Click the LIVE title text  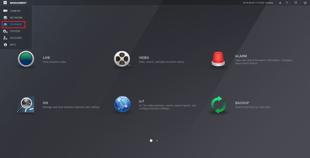tap(46, 58)
